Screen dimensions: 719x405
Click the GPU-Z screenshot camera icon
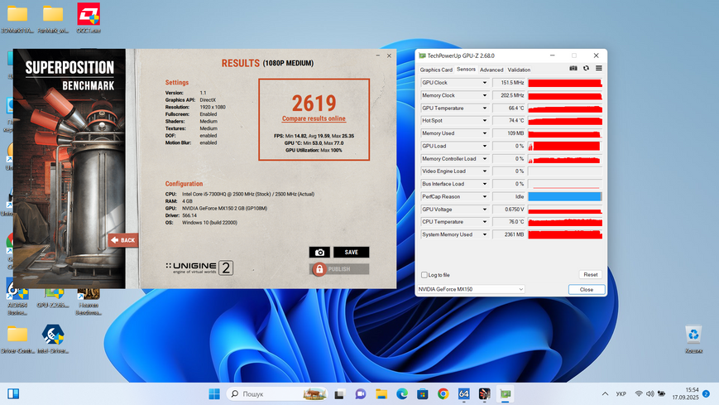tap(573, 69)
